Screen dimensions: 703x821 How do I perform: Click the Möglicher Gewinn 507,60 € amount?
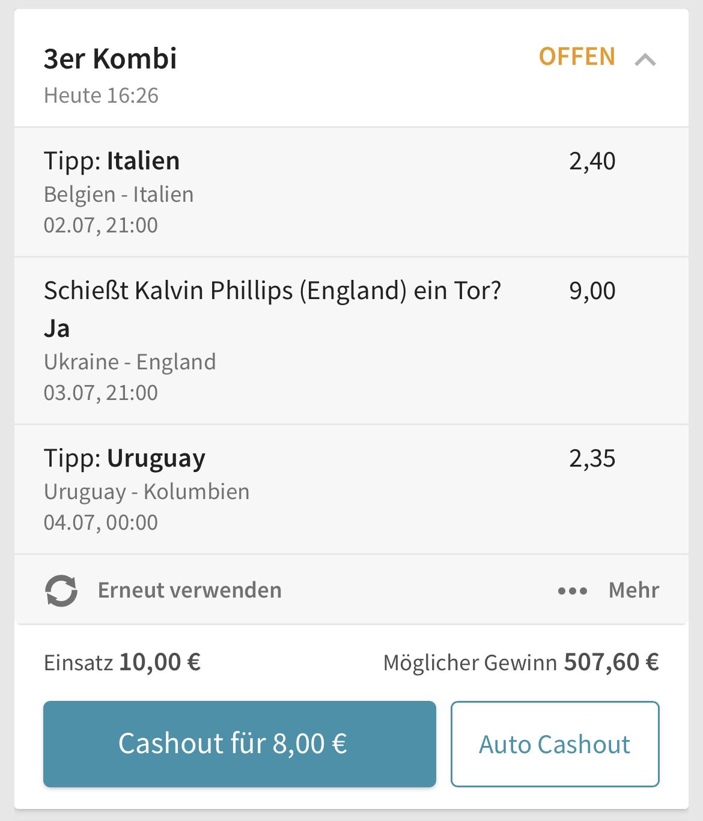pos(611,662)
